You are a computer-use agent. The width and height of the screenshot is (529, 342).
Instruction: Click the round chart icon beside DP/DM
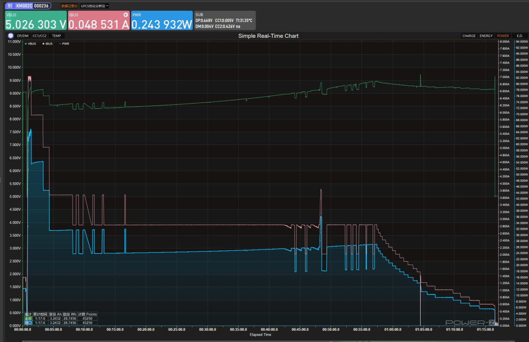click(10, 35)
